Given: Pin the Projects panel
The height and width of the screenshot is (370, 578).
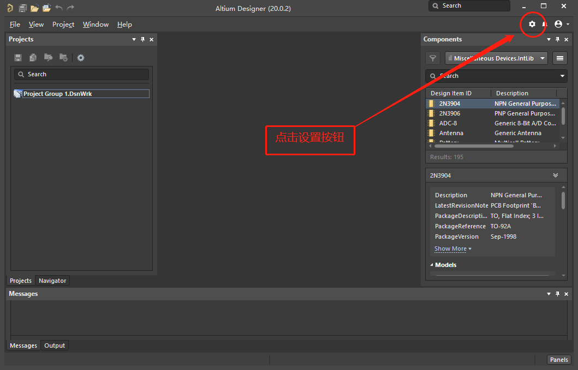Looking at the screenshot, I should click(142, 39).
